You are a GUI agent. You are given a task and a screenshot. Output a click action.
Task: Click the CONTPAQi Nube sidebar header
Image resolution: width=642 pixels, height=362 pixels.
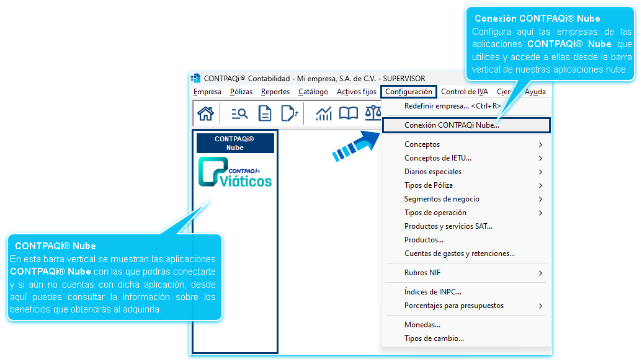click(x=235, y=143)
